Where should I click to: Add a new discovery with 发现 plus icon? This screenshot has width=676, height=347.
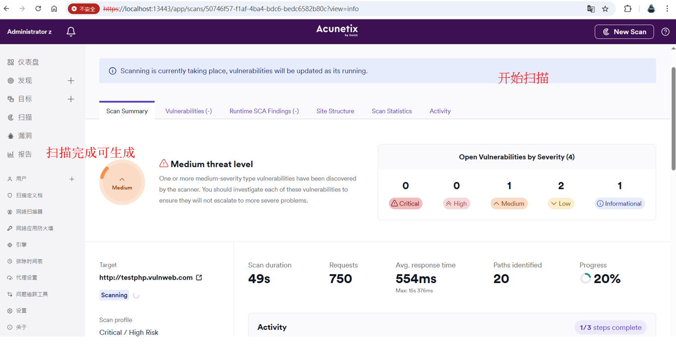click(71, 81)
